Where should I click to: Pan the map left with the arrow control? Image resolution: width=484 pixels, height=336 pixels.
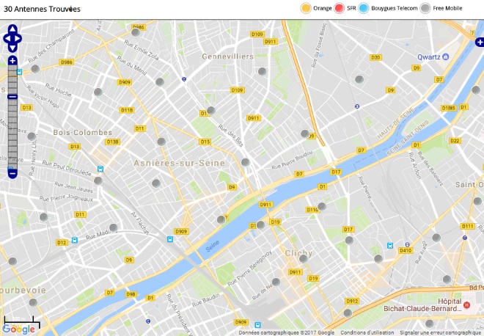click(x=7, y=39)
